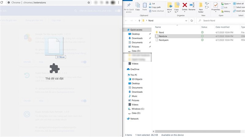Image resolution: width=245 pixels, height=137 pixels.
Task: Click Invert selection in ribbon
Action: pyautogui.click(x=239, y=11)
